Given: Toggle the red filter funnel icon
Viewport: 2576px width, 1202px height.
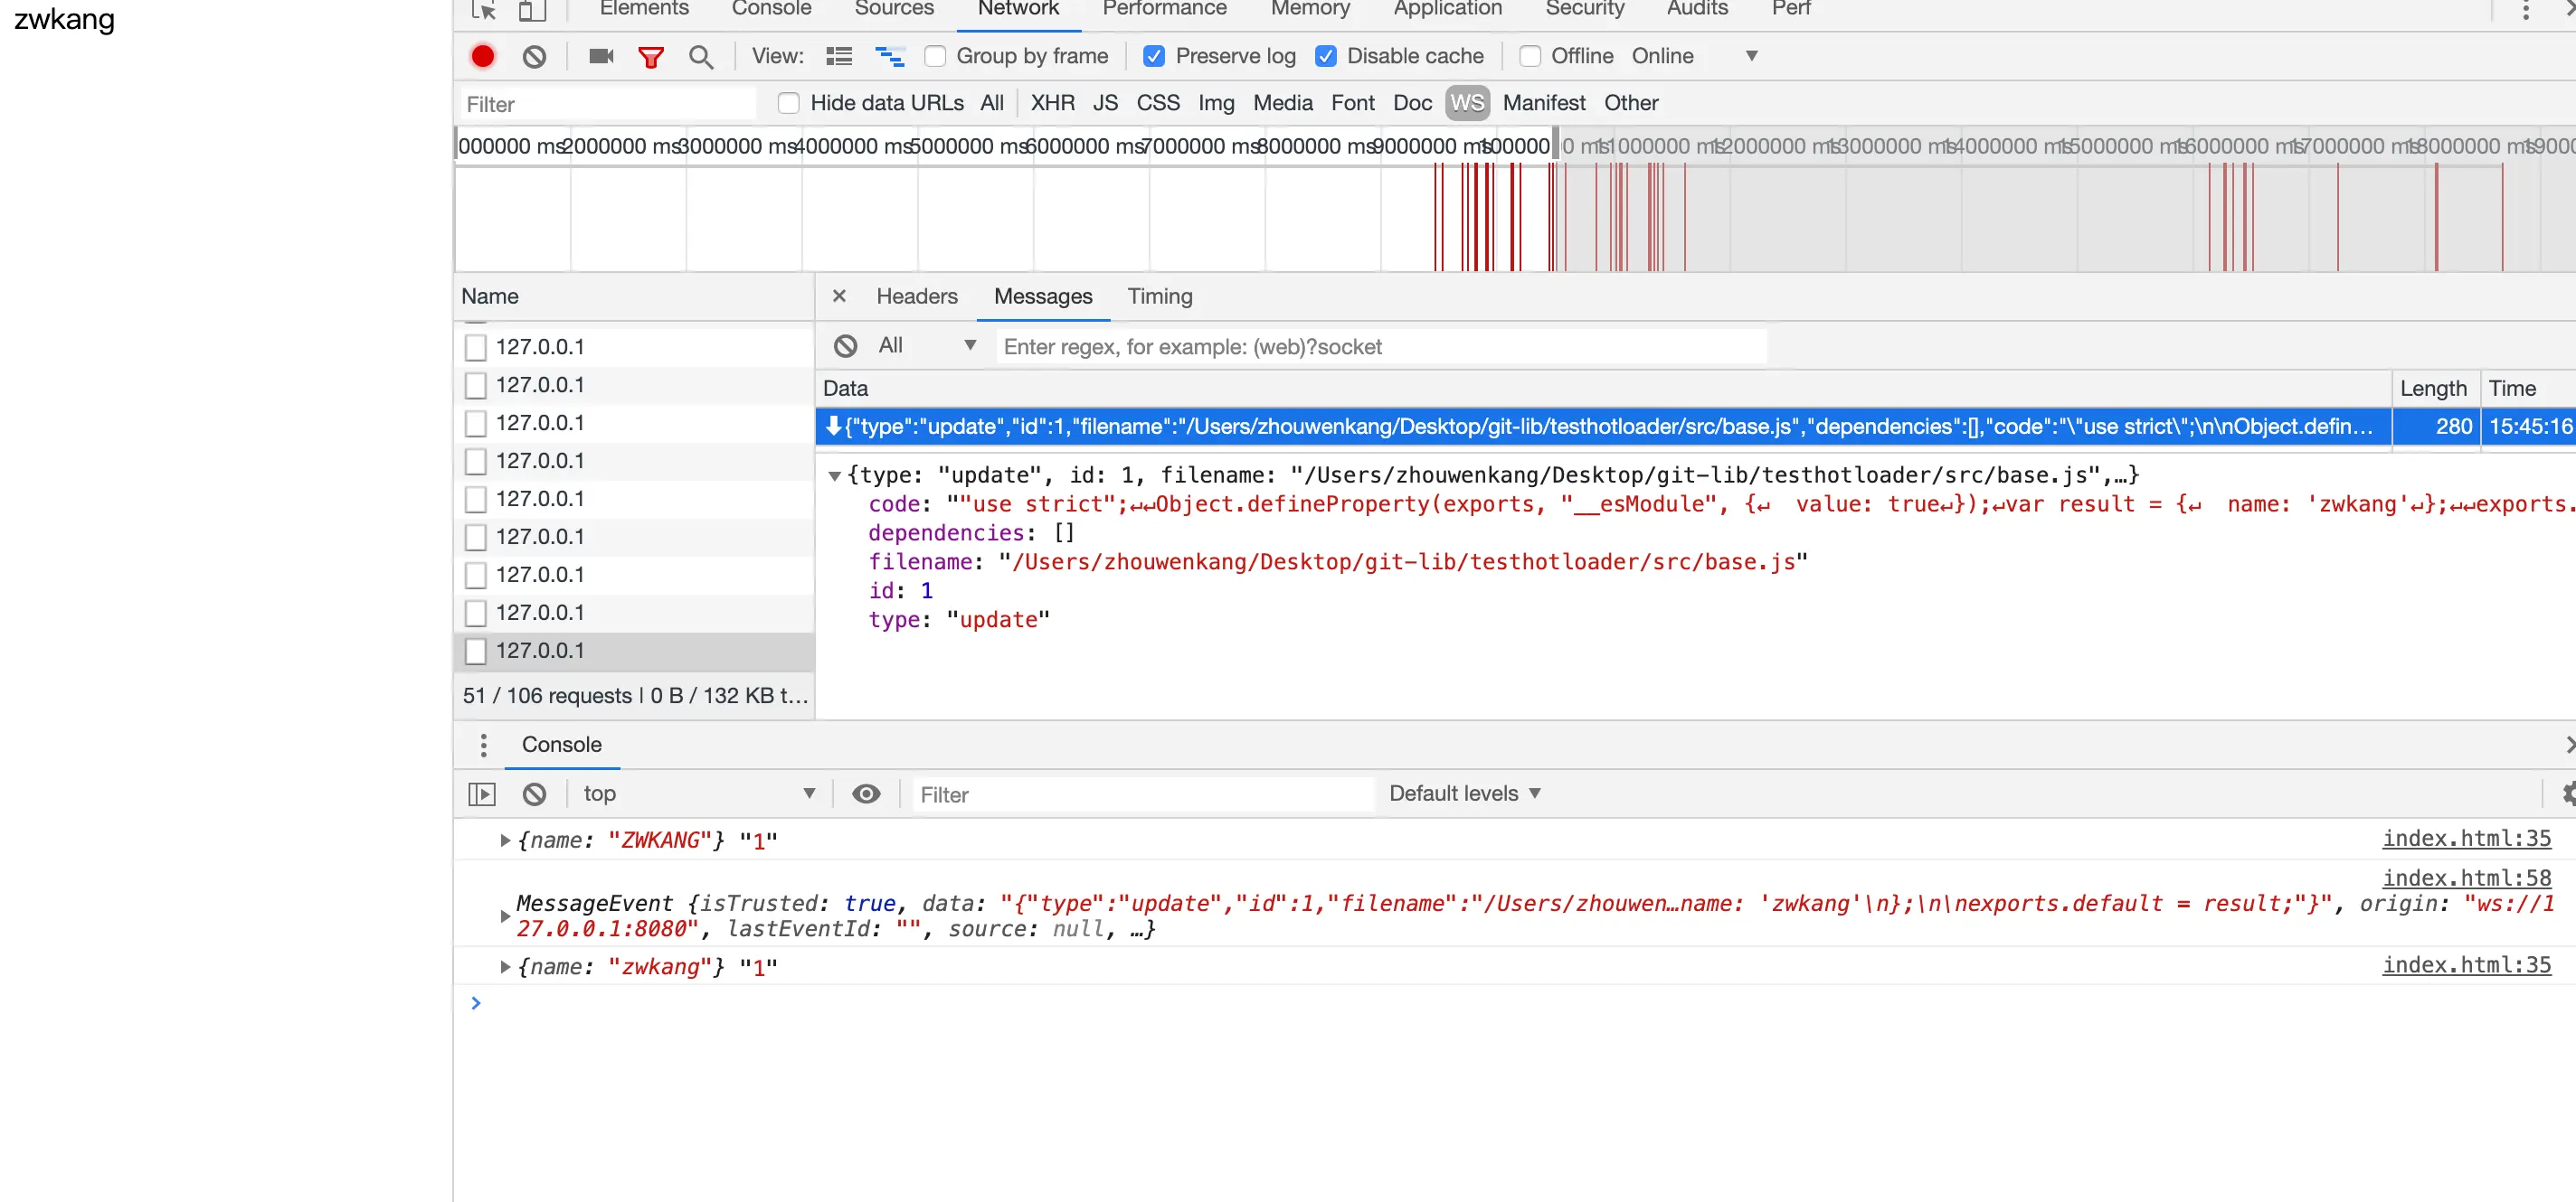Looking at the screenshot, I should tap(651, 56).
